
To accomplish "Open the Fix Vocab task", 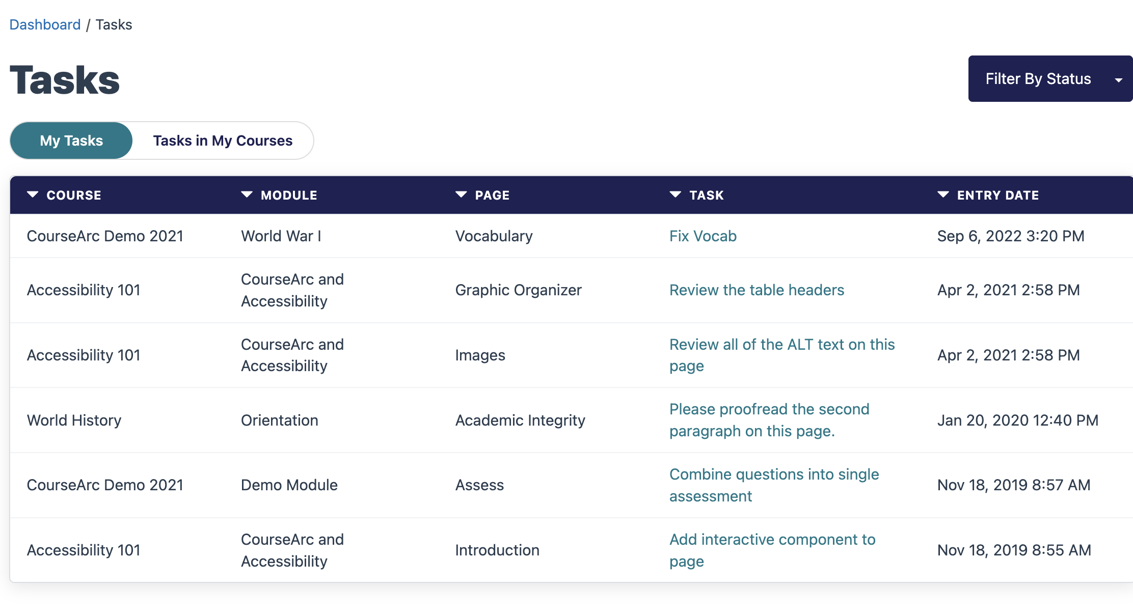I will click(703, 236).
